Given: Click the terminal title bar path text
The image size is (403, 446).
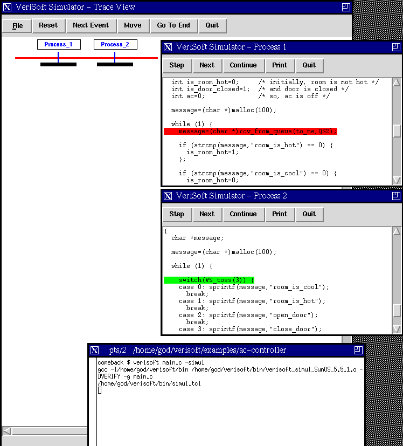Looking at the screenshot, I should (209, 350).
